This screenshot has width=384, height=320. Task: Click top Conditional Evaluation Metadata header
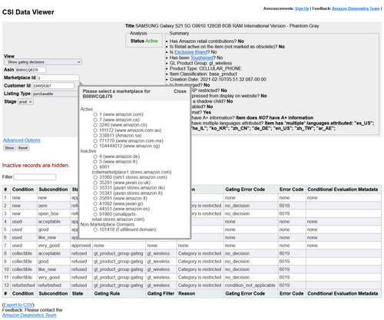(343, 190)
